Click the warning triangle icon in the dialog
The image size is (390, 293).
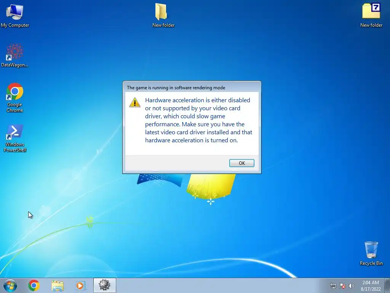tap(135, 102)
